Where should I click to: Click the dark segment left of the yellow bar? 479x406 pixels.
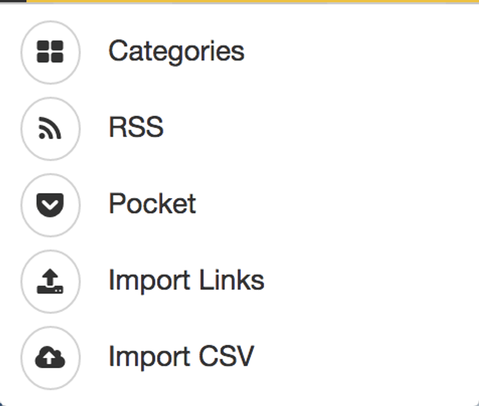coord(13,1)
